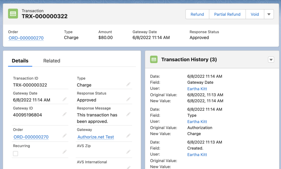Expand the Transaction History panel menu arrow

pos(271,60)
